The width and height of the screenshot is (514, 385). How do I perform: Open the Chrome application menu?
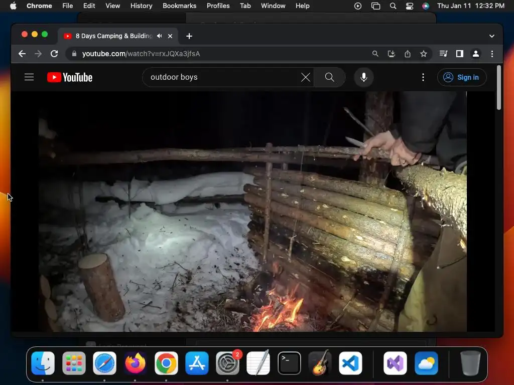39,6
